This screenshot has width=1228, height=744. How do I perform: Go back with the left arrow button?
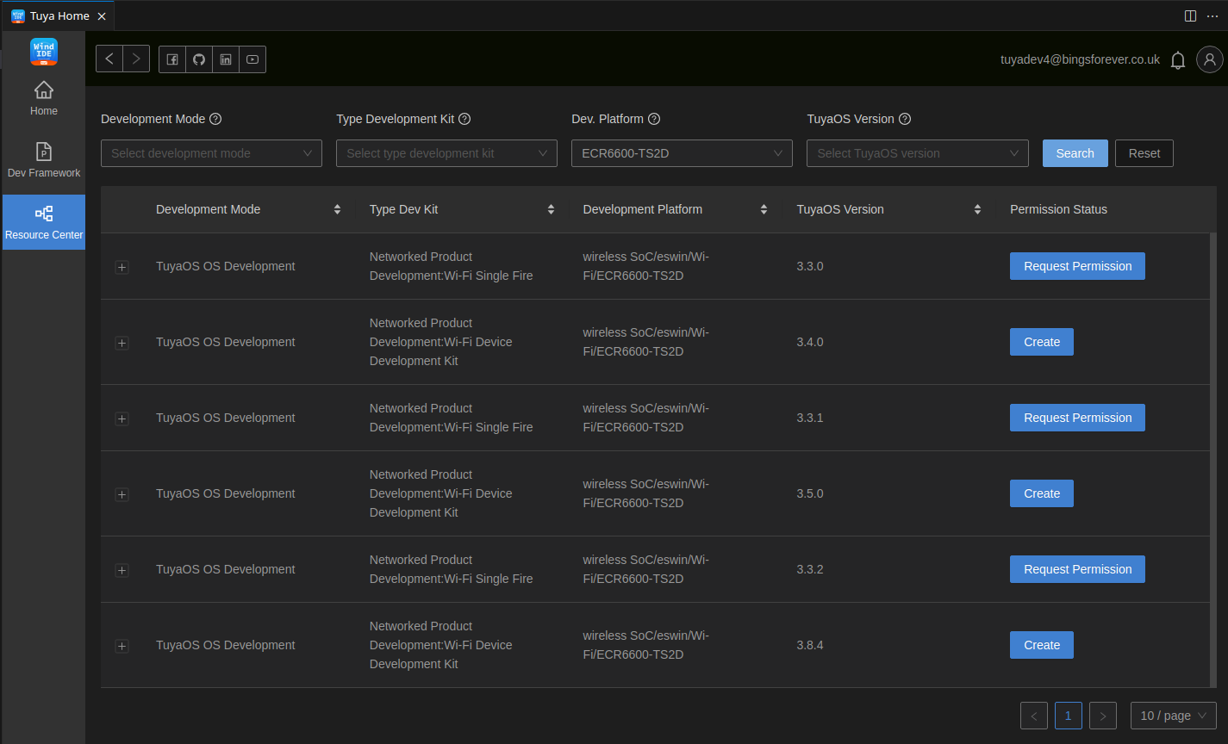coord(109,59)
